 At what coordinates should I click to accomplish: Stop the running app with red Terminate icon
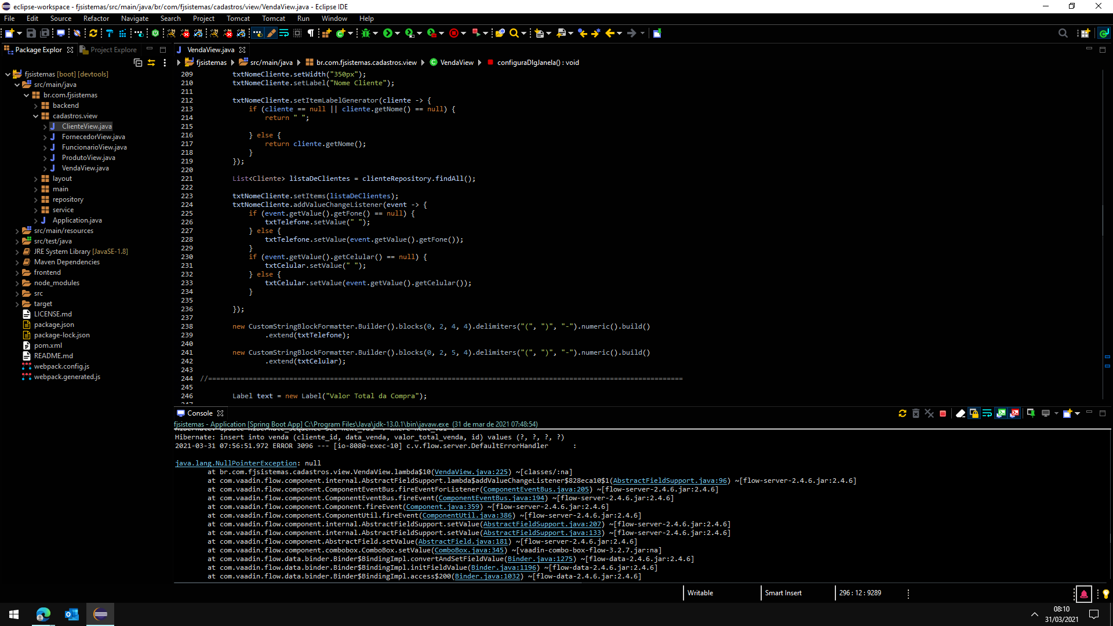(x=943, y=413)
